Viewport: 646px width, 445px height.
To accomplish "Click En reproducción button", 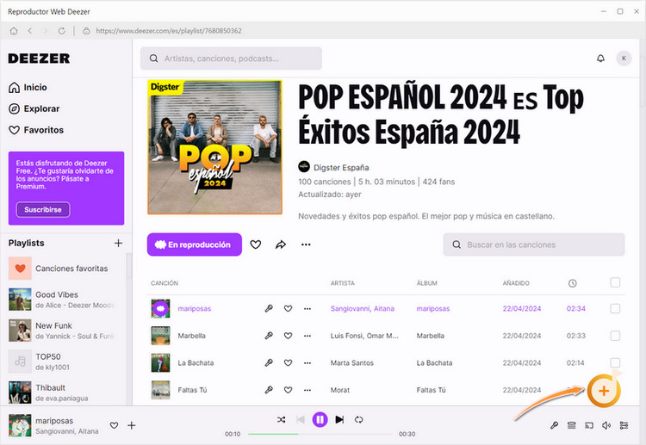I will [x=195, y=244].
